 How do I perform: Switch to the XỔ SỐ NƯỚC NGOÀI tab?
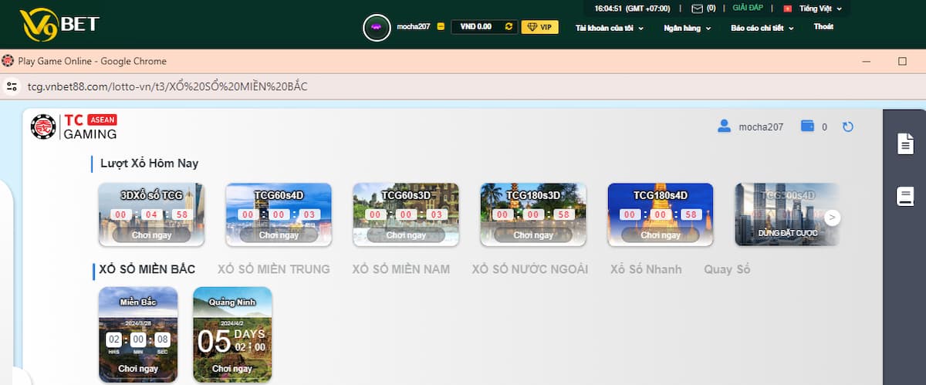coord(530,269)
